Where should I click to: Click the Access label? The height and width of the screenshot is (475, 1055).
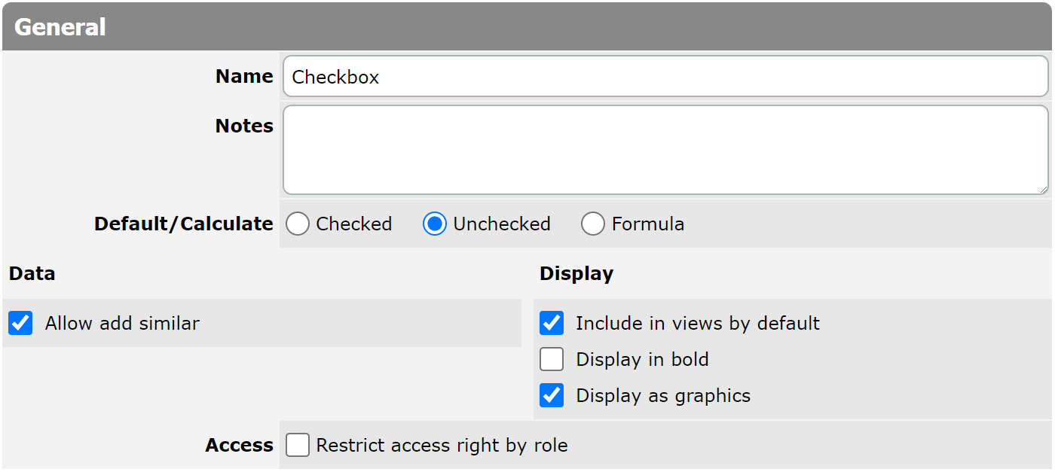[x=240, y=445]
